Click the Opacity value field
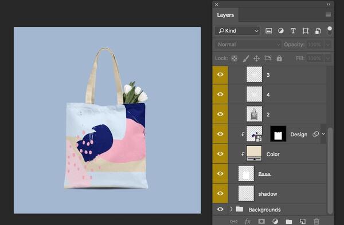Image resolution: width=344 pixels, height=225 pixels. pyautogui.click(x=315, y=45)
